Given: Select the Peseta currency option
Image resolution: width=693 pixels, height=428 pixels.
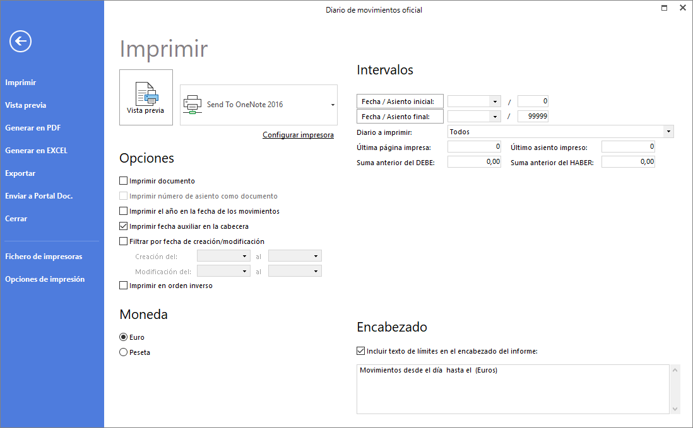Looking at the screenshot, I should tap(123, 352).
